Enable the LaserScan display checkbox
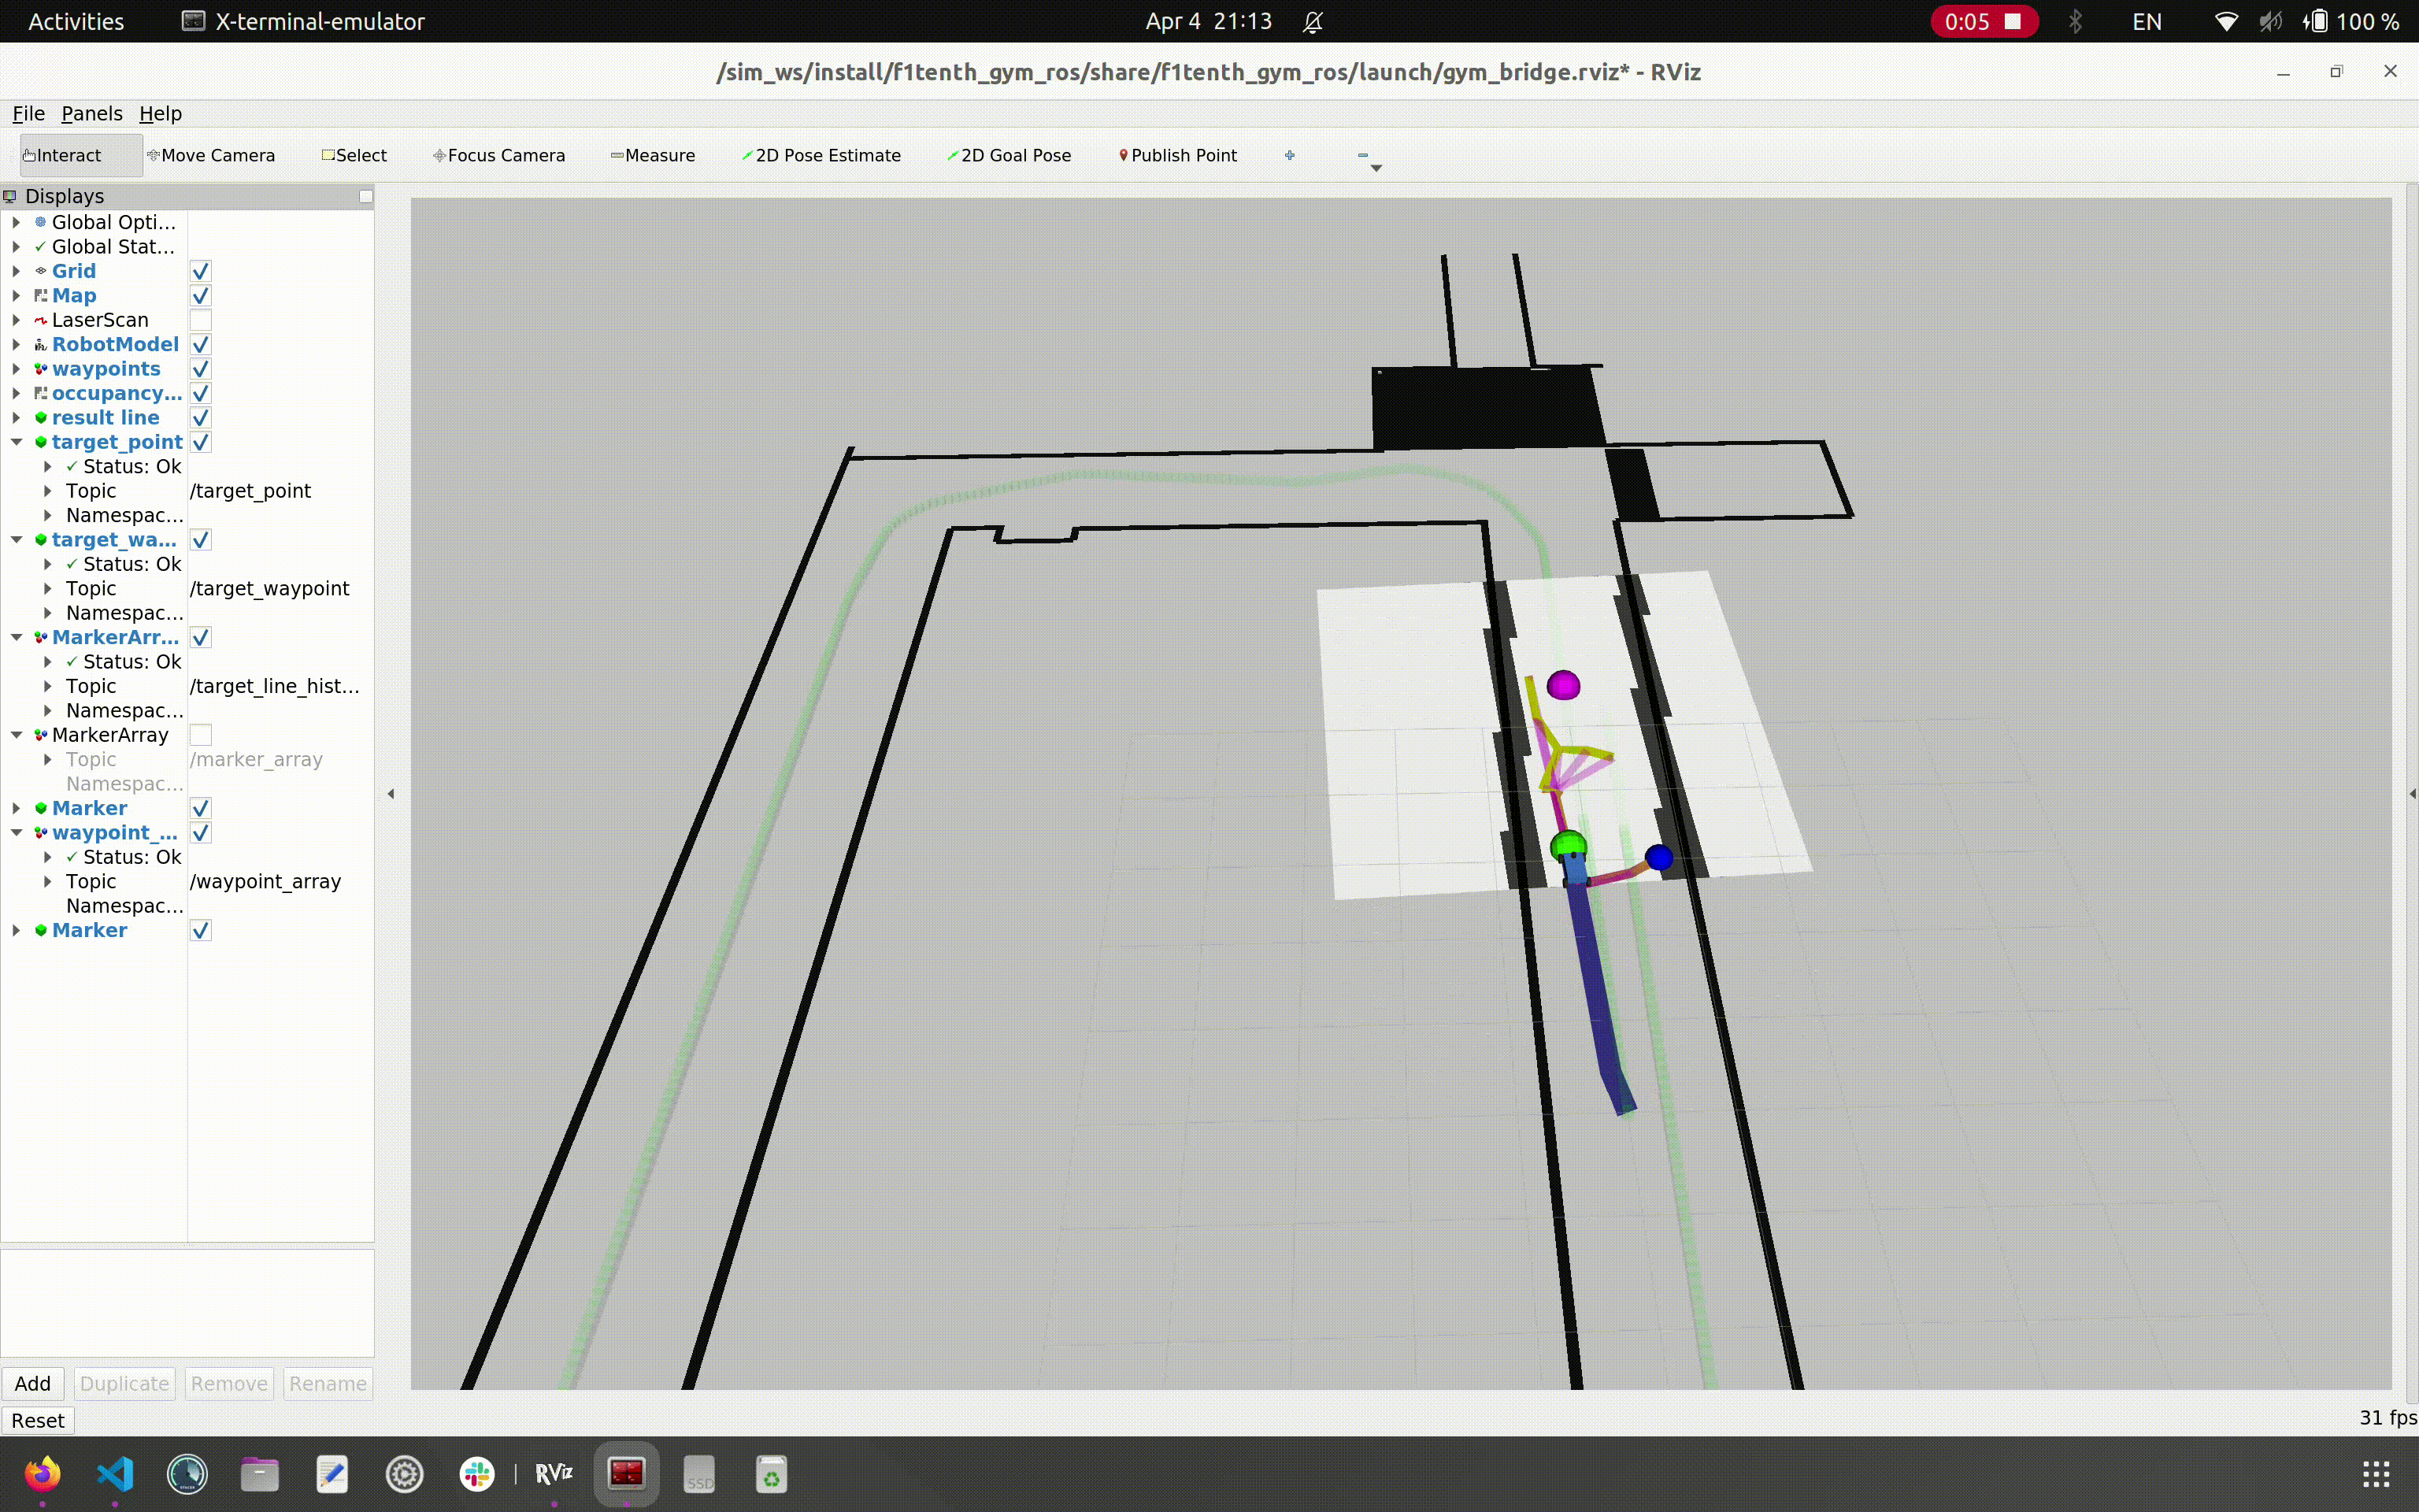This screenshot has height=1512, width=2419. point(201,320)
